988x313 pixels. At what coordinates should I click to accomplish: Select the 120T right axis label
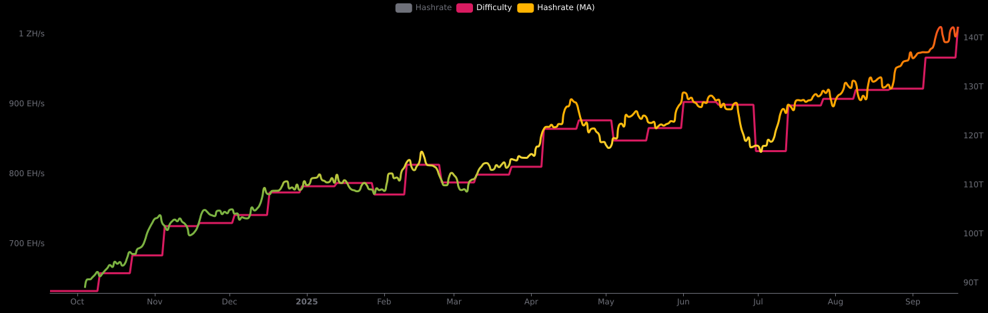coord(973,135)
